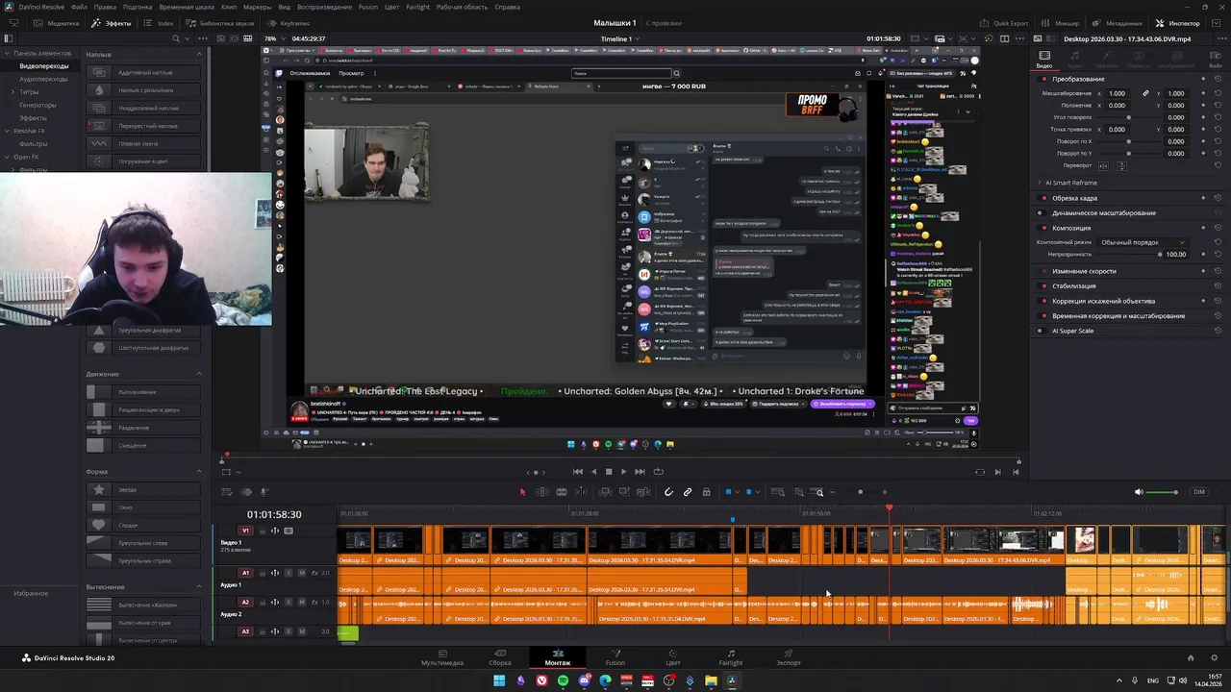Toggle AI Super Scale switch
This screenshot has width=1231, height=692.
pyautogui.click(x=1040, y=331)
